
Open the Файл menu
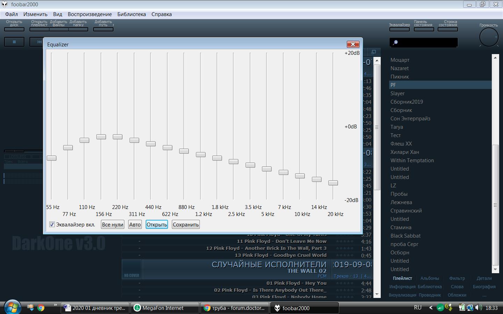tap(12, 14)
